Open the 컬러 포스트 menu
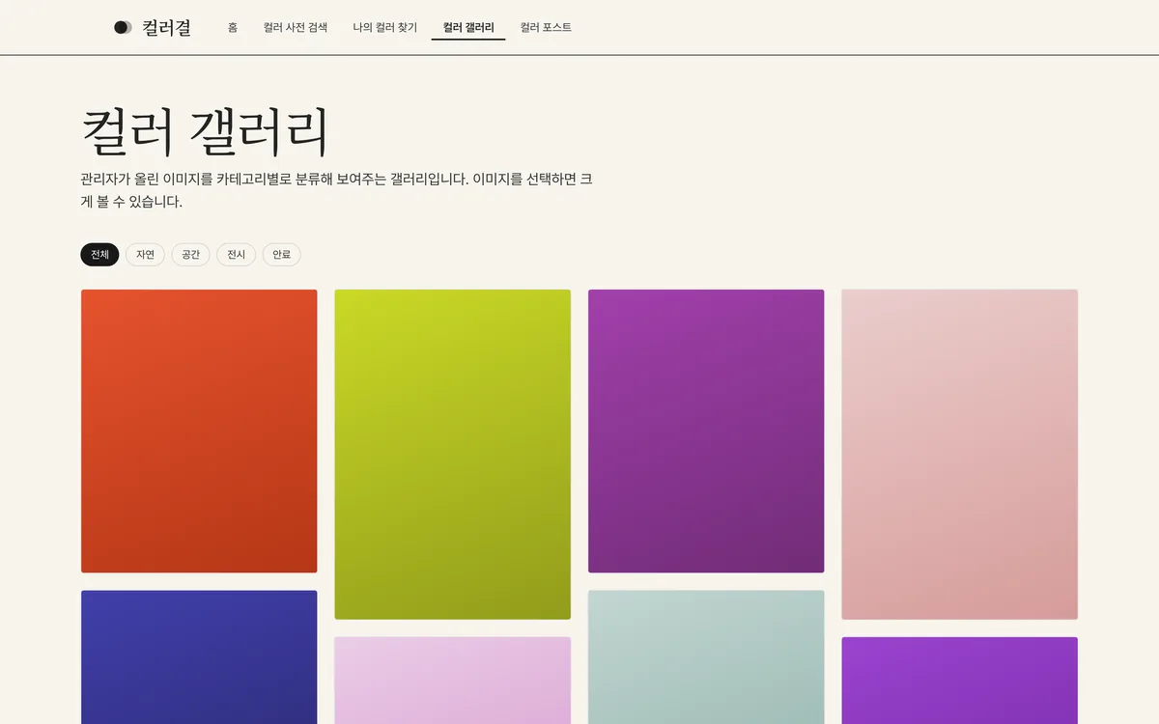This screenshot has height=724, width=1159. (546, 27)
